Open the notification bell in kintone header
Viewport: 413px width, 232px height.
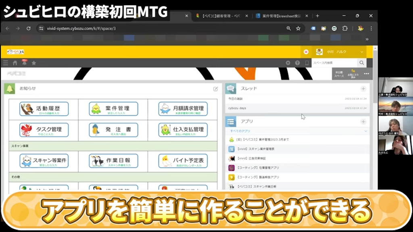(23, 62)
